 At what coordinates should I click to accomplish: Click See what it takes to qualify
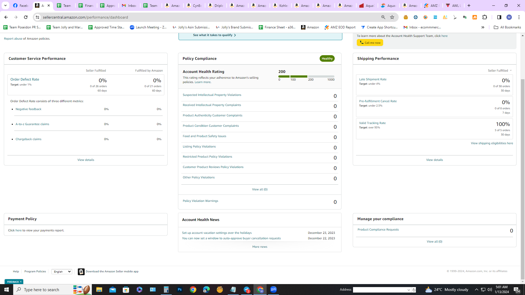click(214, 35)
